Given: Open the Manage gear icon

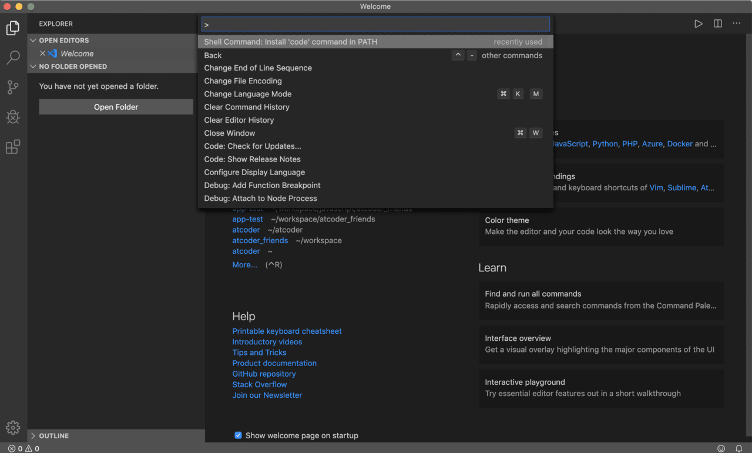Looking at the screenshot, I should pos(13,427).
